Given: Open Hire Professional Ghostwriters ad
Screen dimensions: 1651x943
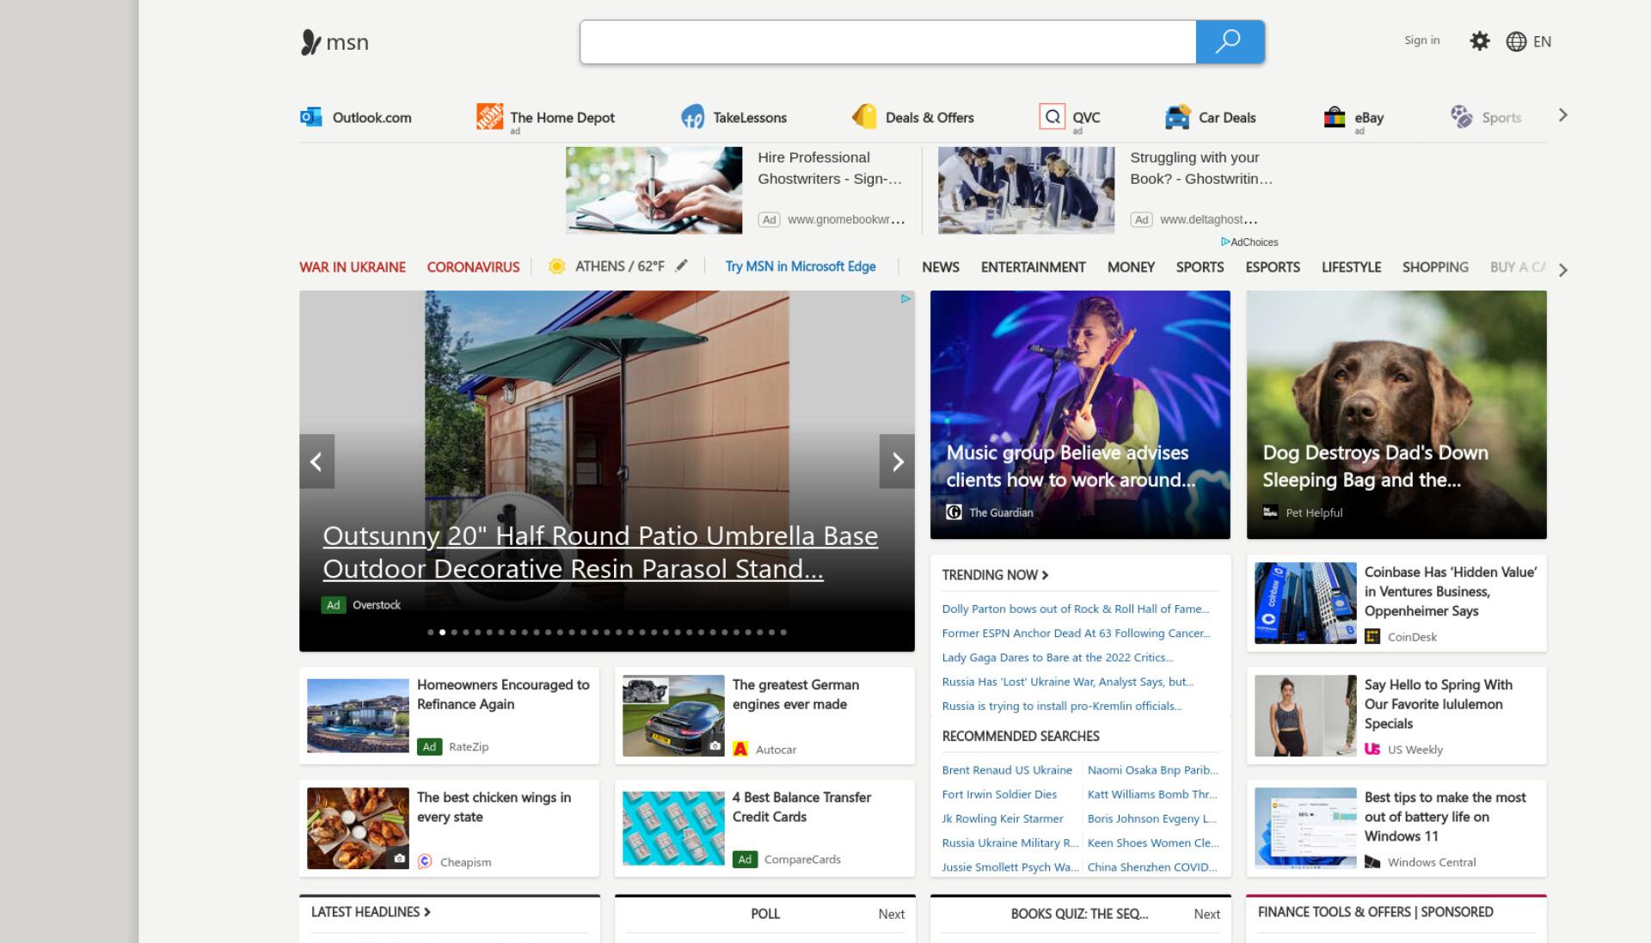Looking at the screenshot, I should [x=736, y=190].
